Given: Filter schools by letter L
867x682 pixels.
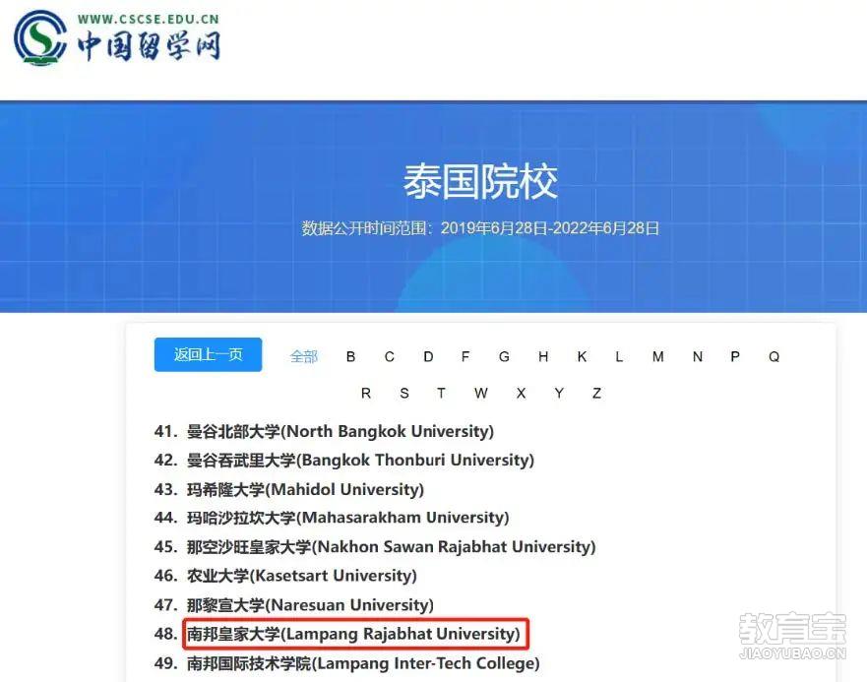Looking at the screenshot, I should point(619,357).
